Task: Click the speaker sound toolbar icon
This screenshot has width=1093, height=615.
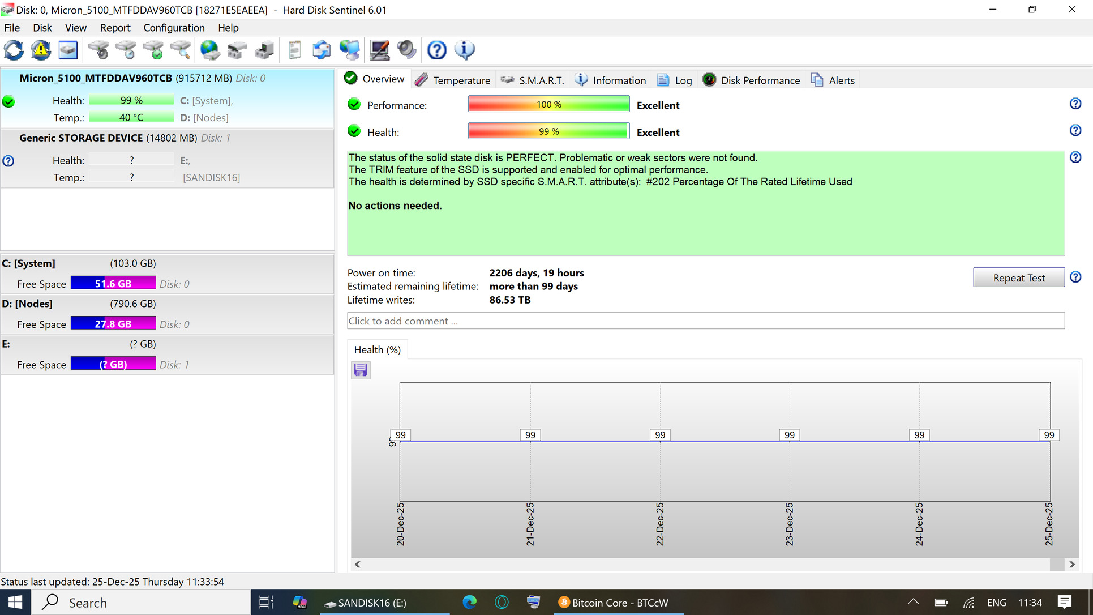Action: 406,50
